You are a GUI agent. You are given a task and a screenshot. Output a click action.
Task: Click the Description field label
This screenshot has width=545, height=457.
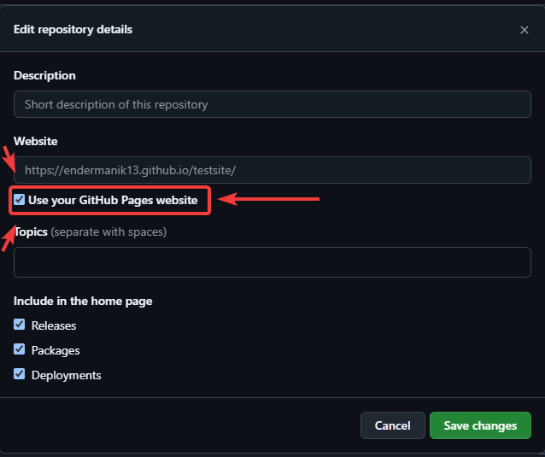point(44,75)
